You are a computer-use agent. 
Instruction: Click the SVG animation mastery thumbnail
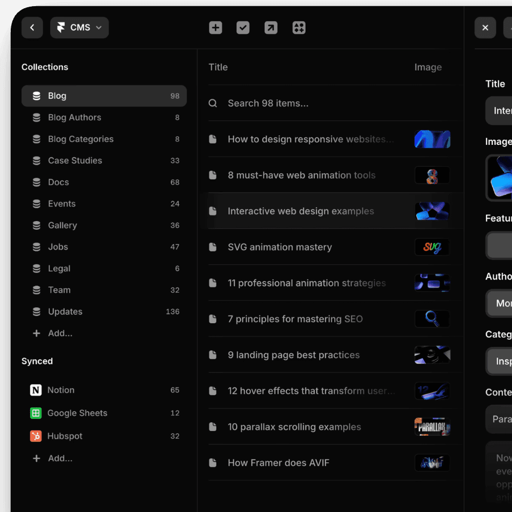432,247
